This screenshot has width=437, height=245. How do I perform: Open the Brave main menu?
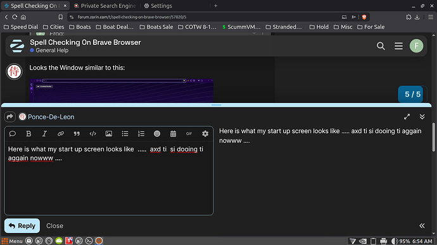point(431,17)
